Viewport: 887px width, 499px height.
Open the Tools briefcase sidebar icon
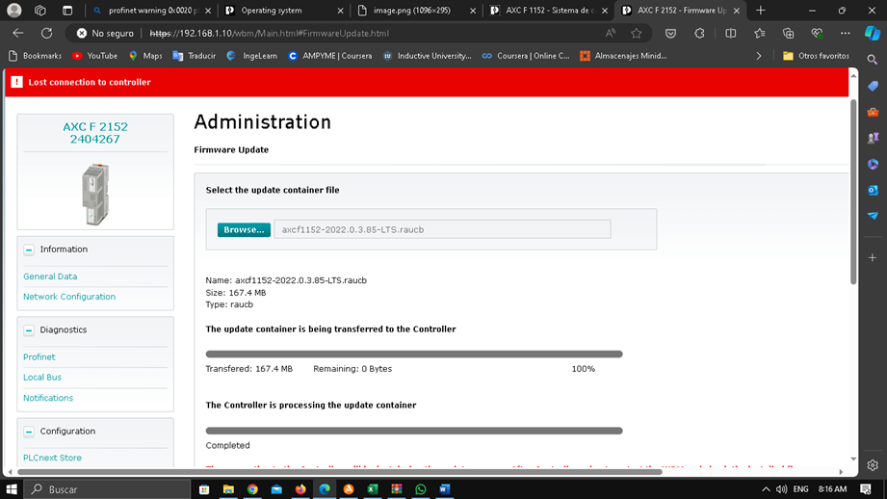pos(873,112)
